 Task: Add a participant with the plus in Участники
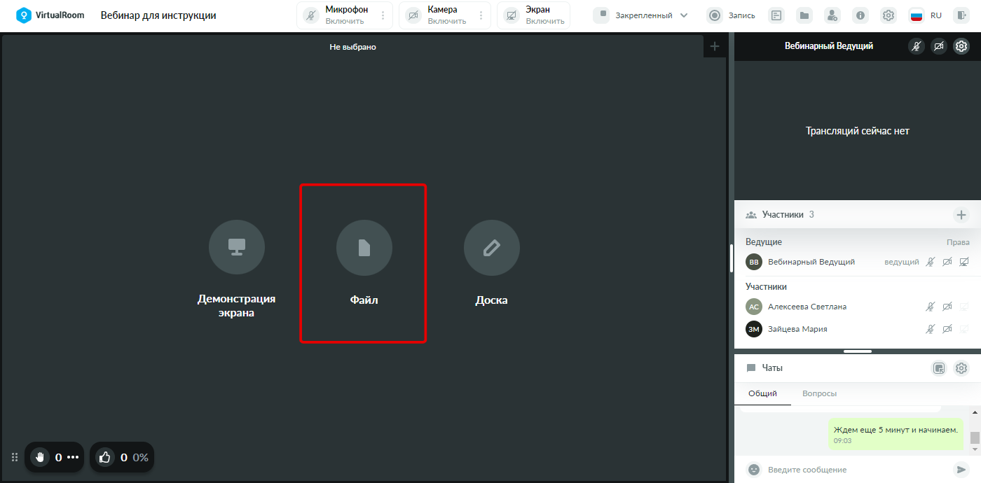[x=961, y=215]
